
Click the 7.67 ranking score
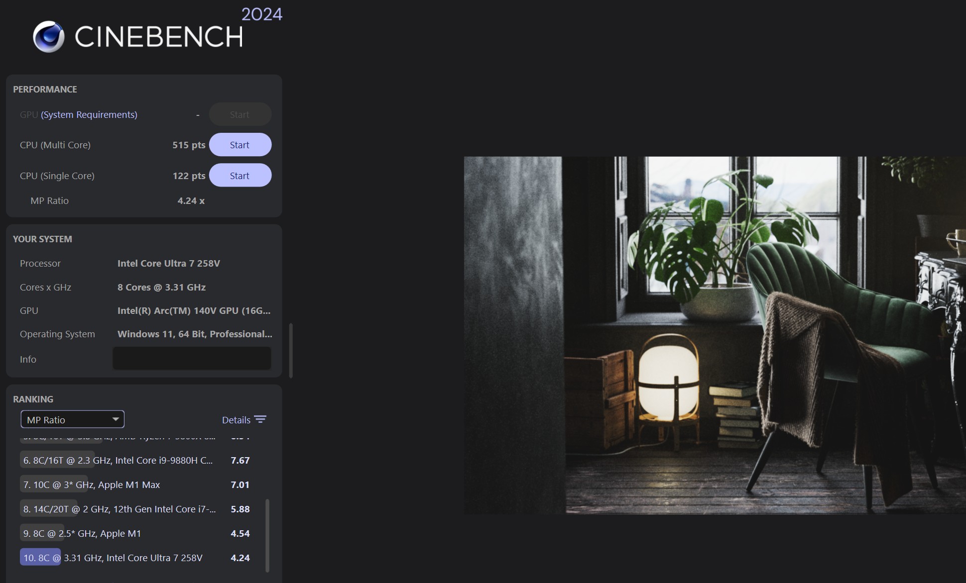(x=240, y=460)
